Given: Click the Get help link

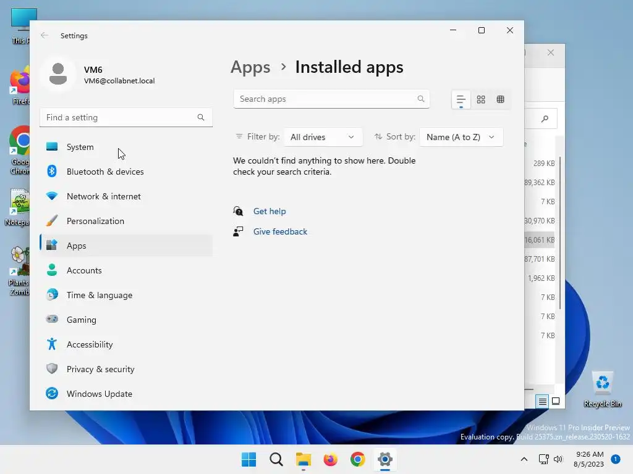Looking at the screenshot, I should click(x=270, y=211).
